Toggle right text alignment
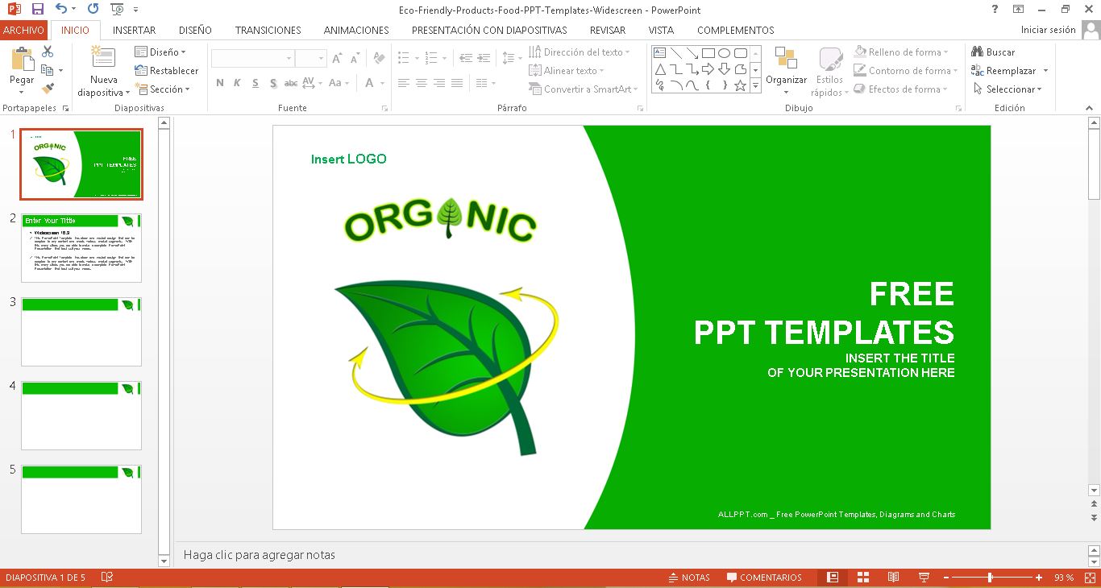This screenshot has height=588, width=1101. (x=439, y=83)
